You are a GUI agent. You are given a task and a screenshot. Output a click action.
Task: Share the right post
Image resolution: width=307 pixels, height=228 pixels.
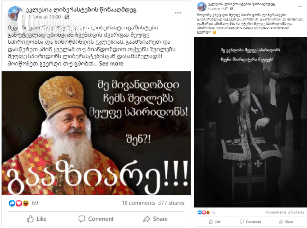(x=286, y=222)
